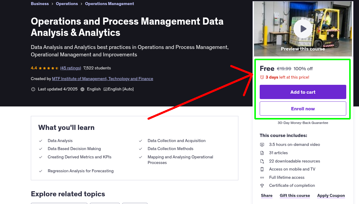Click Certificate of completion text
The image size is (359, 204).
pos(292,185)
